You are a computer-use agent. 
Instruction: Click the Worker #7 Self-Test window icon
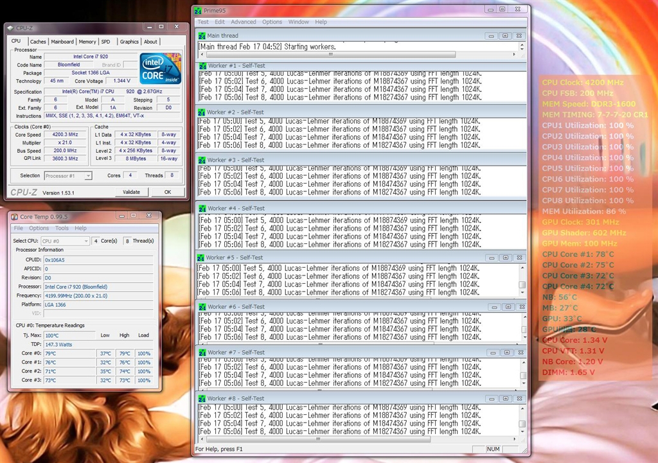[201, 353]
